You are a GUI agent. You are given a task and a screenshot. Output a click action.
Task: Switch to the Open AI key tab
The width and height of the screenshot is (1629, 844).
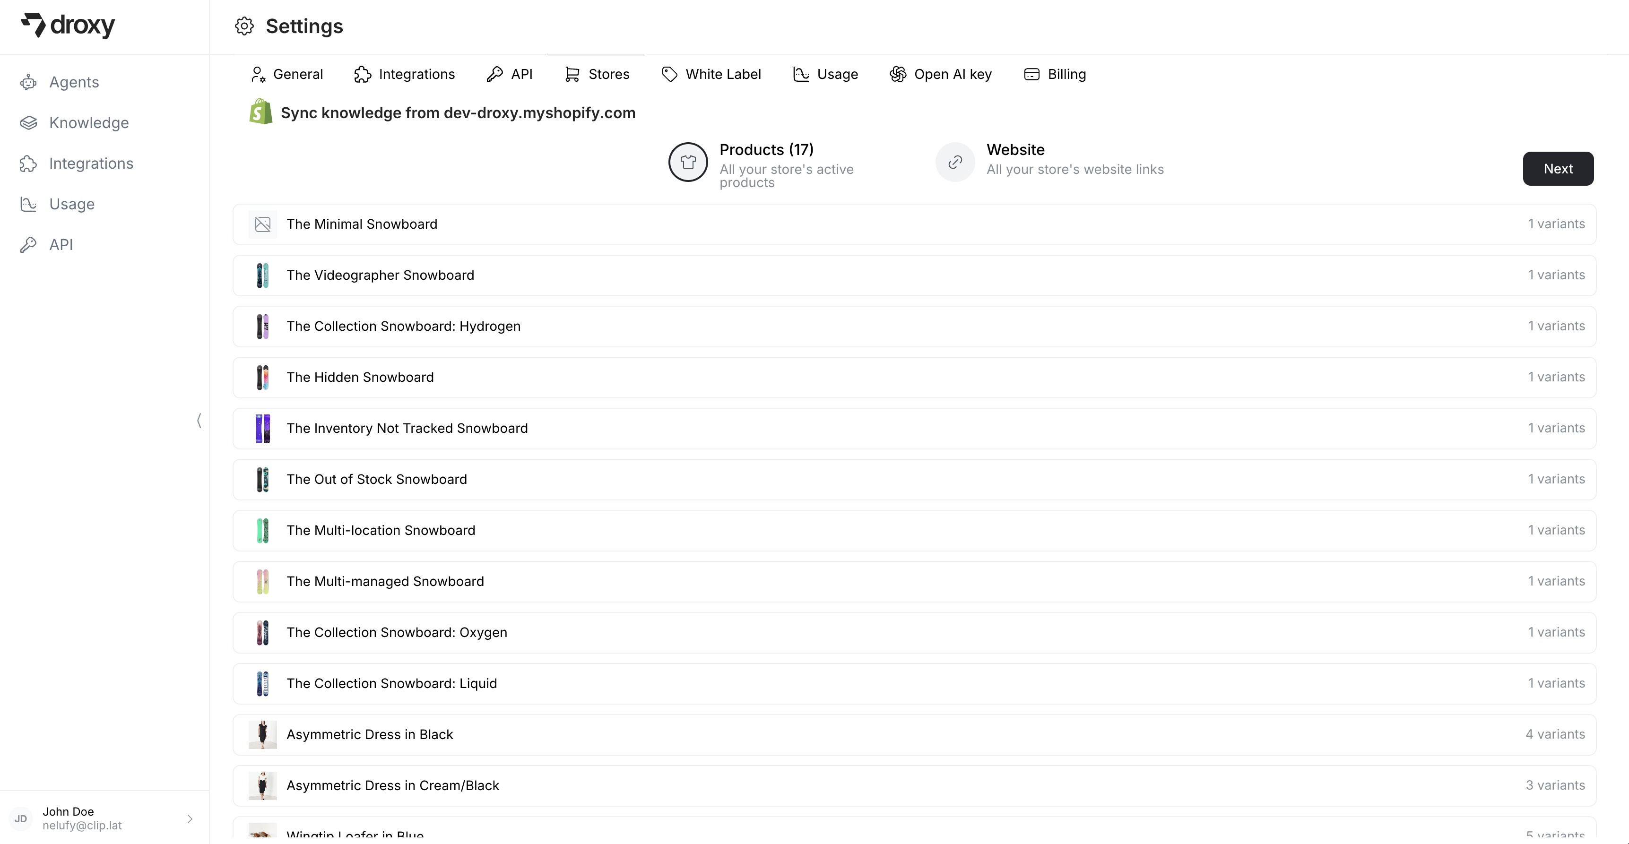(x=940, y=74)
